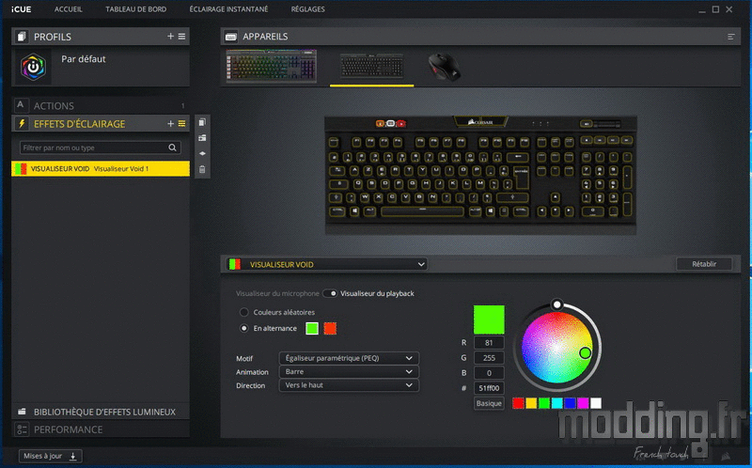This screenshot has width=752, height=468.
Task: Click the spacebar on keyboard preview
Action: click(422, 211)
